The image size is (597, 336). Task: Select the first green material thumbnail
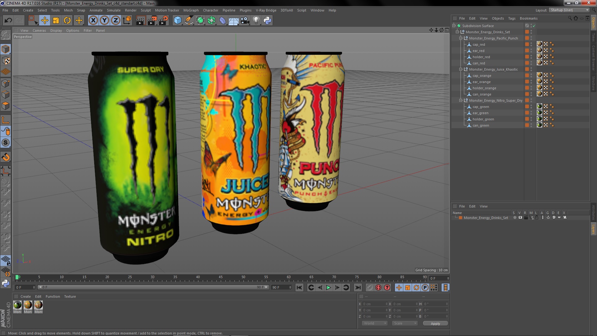(17, 305)
